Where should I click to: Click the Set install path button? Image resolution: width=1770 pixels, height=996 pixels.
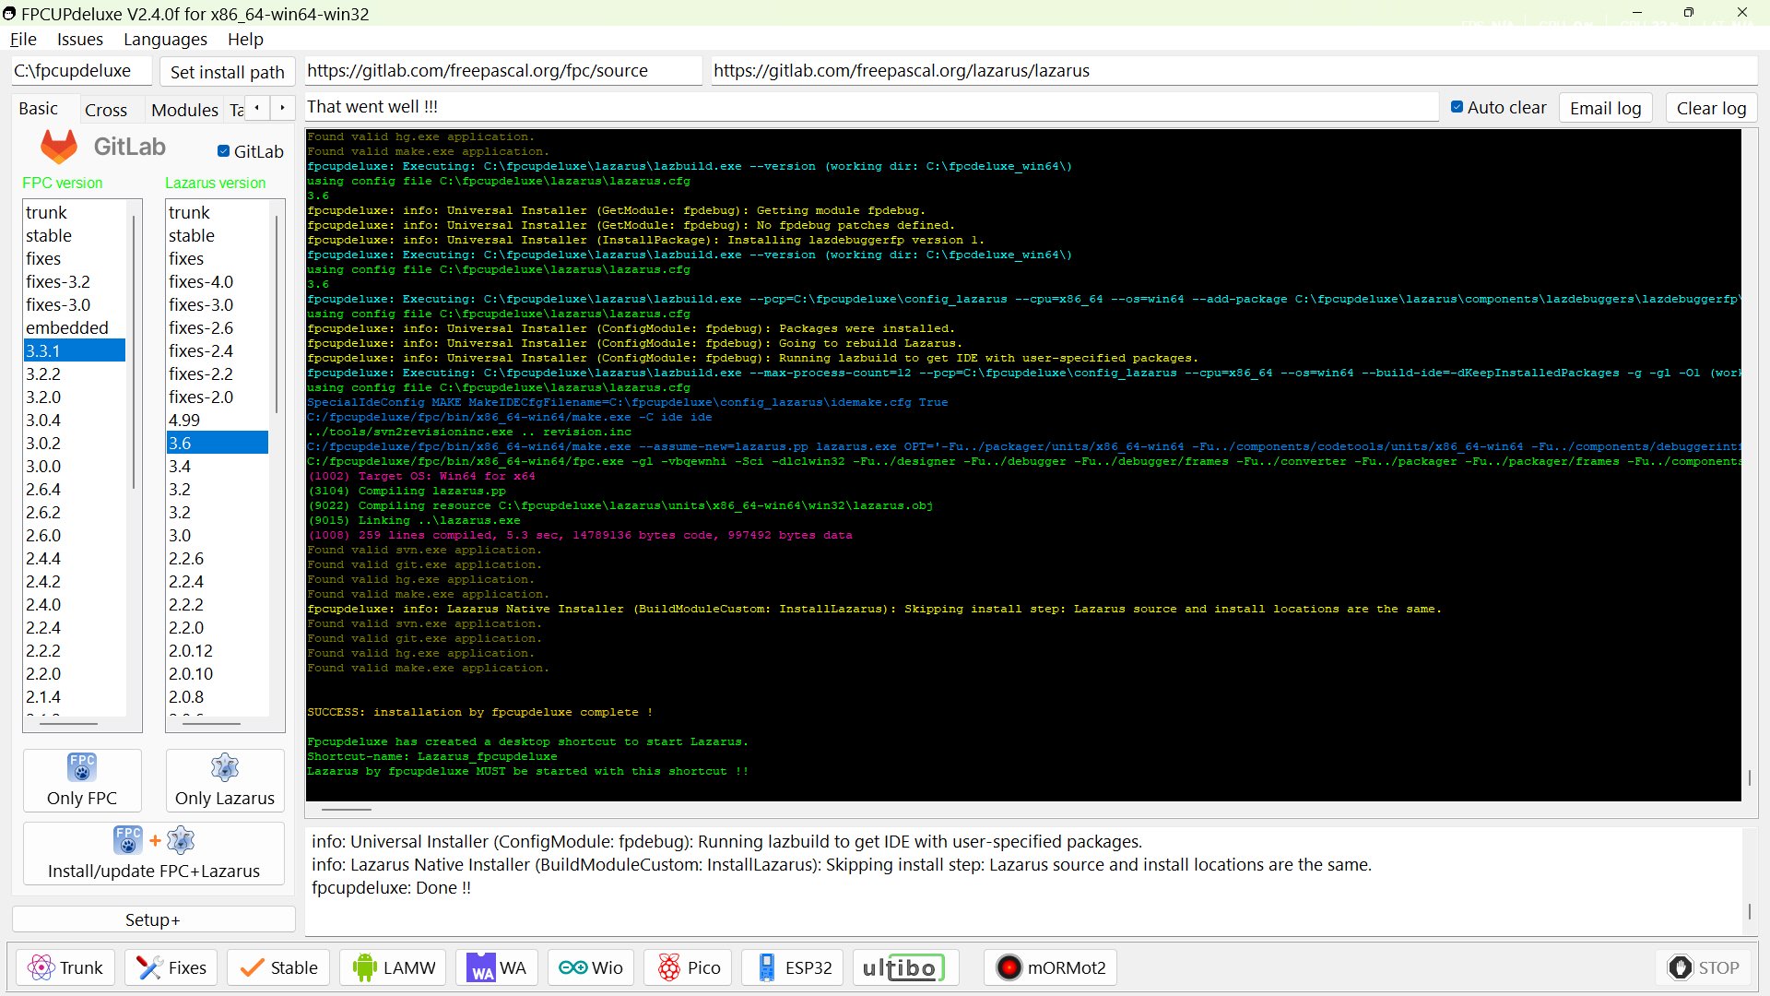point(227,72)
